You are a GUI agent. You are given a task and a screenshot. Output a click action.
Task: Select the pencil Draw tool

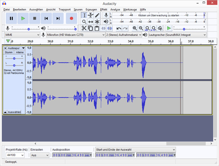97,15
